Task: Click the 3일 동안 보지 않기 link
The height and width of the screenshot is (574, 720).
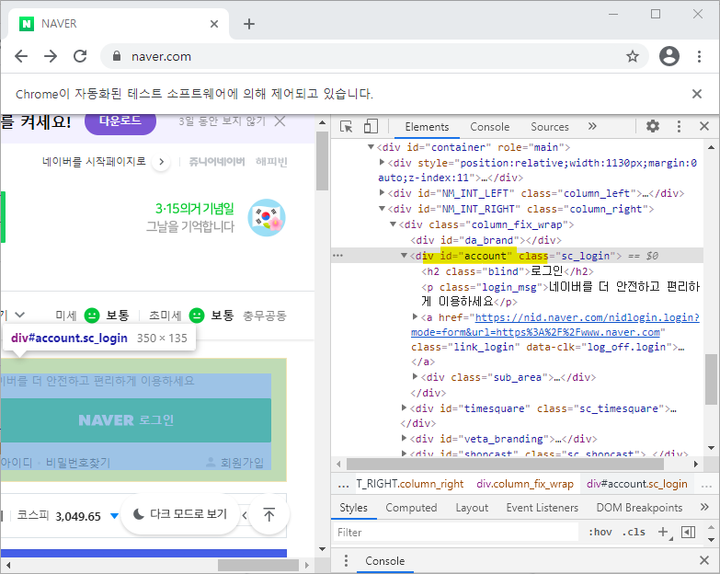Action: coord(223,121)
